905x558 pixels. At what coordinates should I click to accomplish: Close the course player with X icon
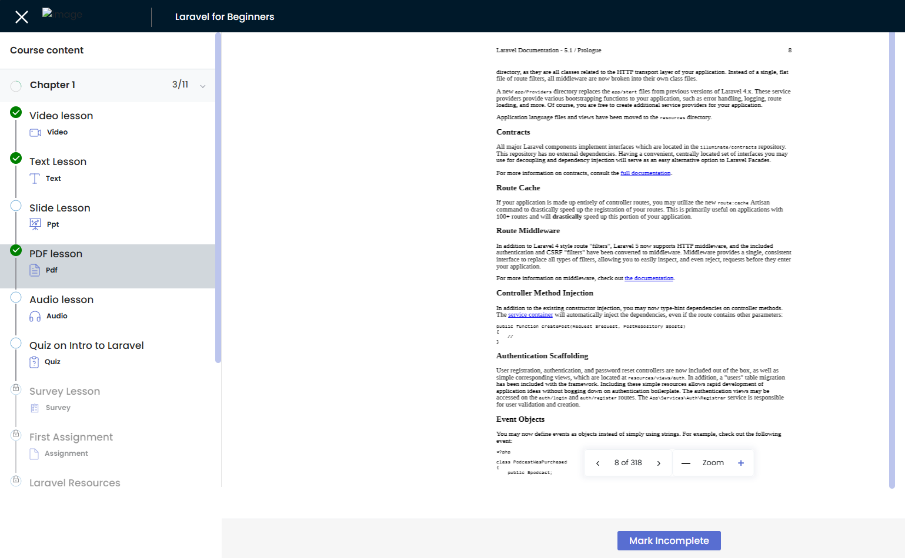[x=22, y=17]
